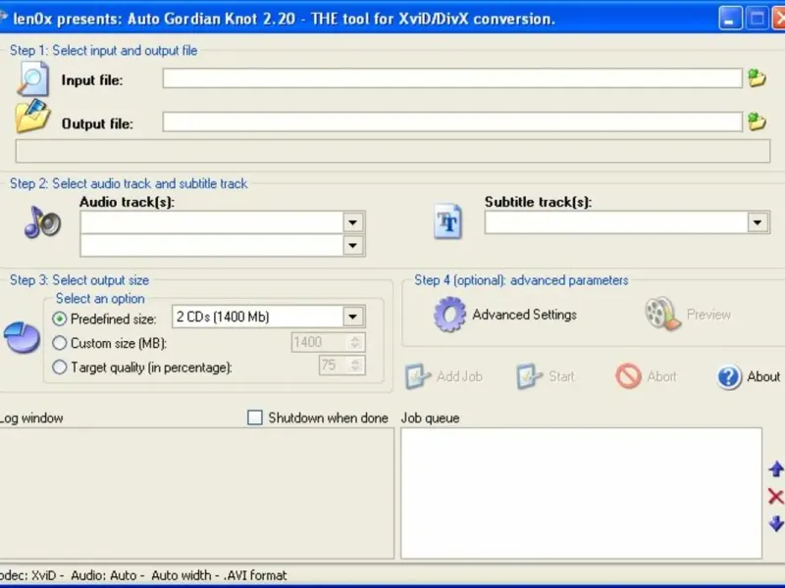Click the 'Step 1: Select input and output file' heading
This screenshot has width=785, height=588.
(x=104, y=51)
